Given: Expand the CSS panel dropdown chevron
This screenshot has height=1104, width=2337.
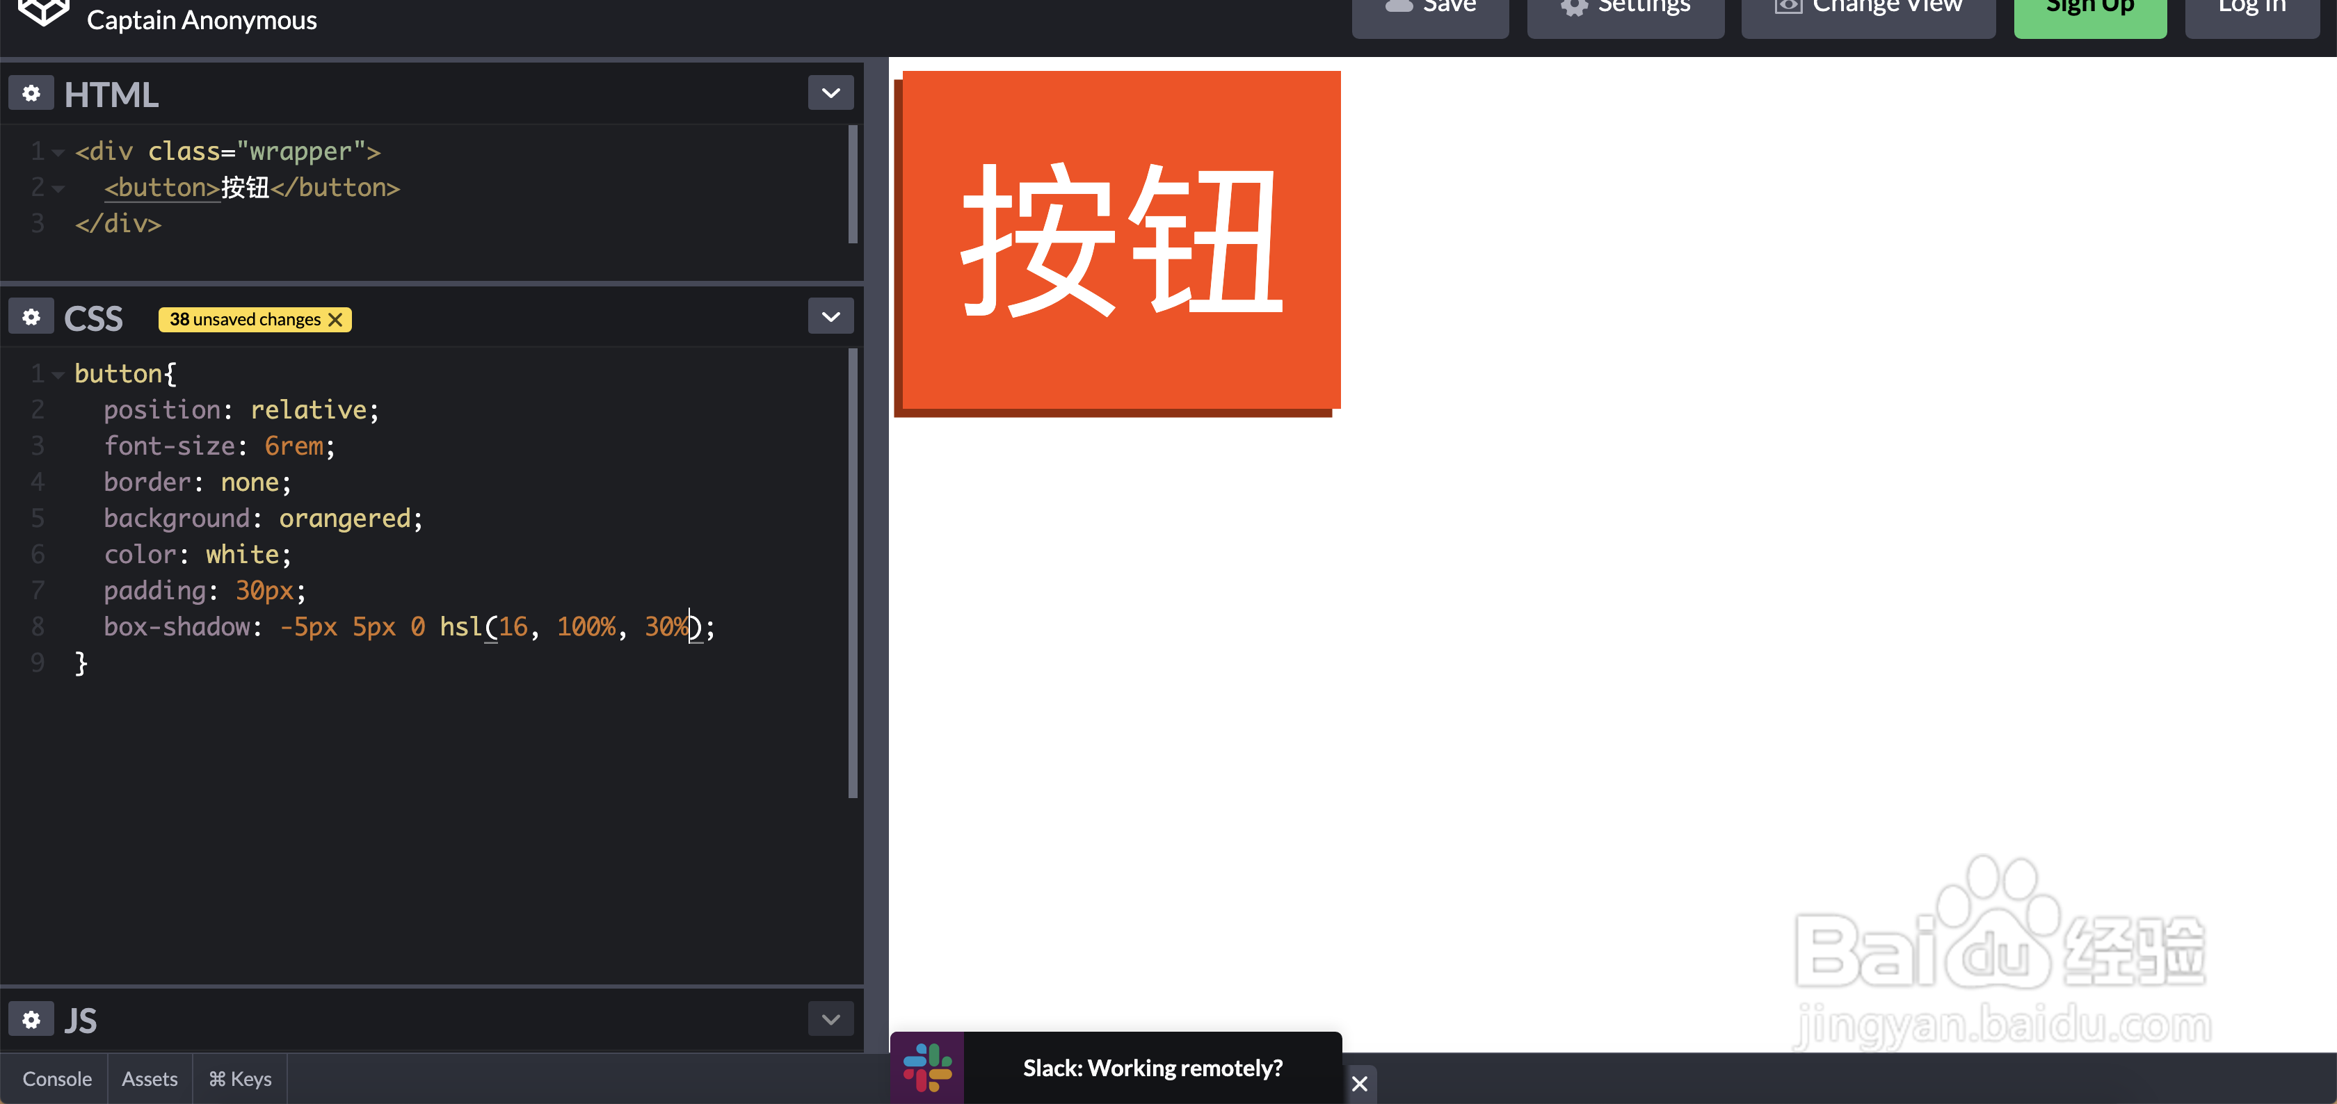Looking at the screenshot, I should click(x=830, y=318).
